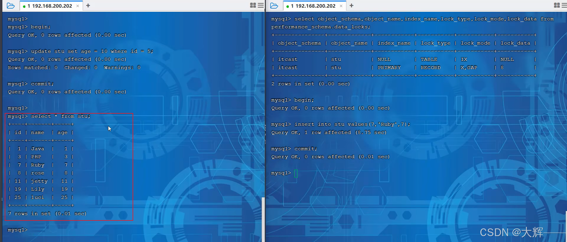Screen dimensions: 567x242
Task: Click the right pane 'begin;' command
Action: 304,100
